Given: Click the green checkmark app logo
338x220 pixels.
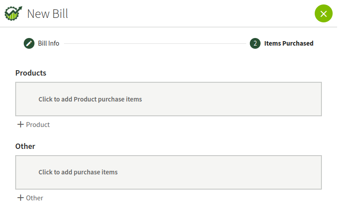Looking at the screenshot, I should click(x=13, y=13).
